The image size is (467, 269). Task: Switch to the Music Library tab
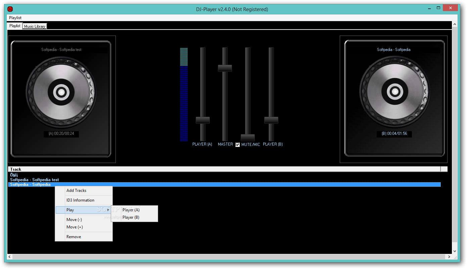point(34,26)
